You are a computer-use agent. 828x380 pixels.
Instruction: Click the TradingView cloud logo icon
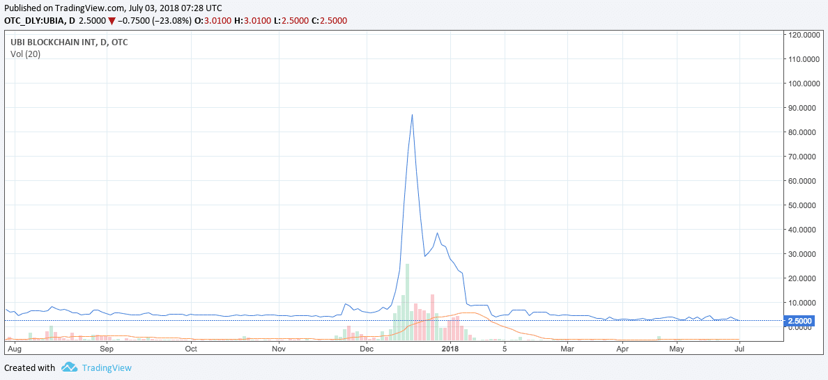(x=68, y=367)
